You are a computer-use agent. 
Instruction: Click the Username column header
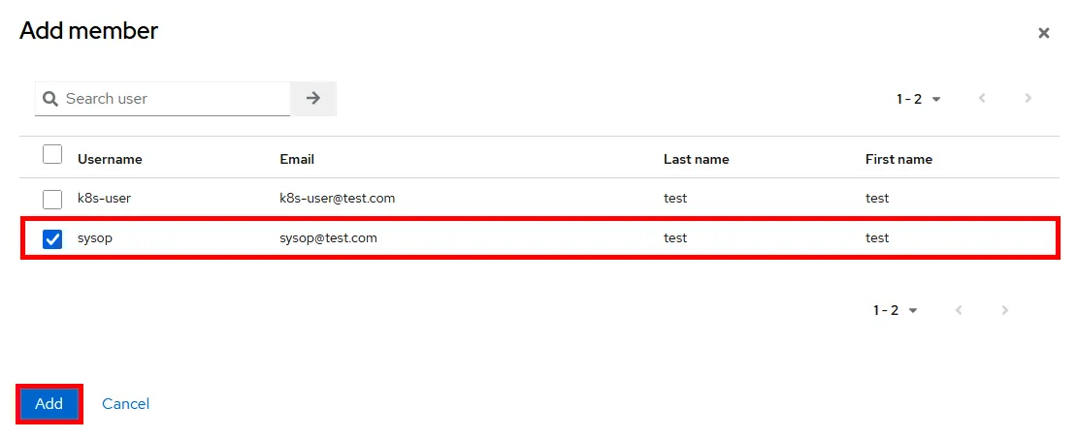110,159
